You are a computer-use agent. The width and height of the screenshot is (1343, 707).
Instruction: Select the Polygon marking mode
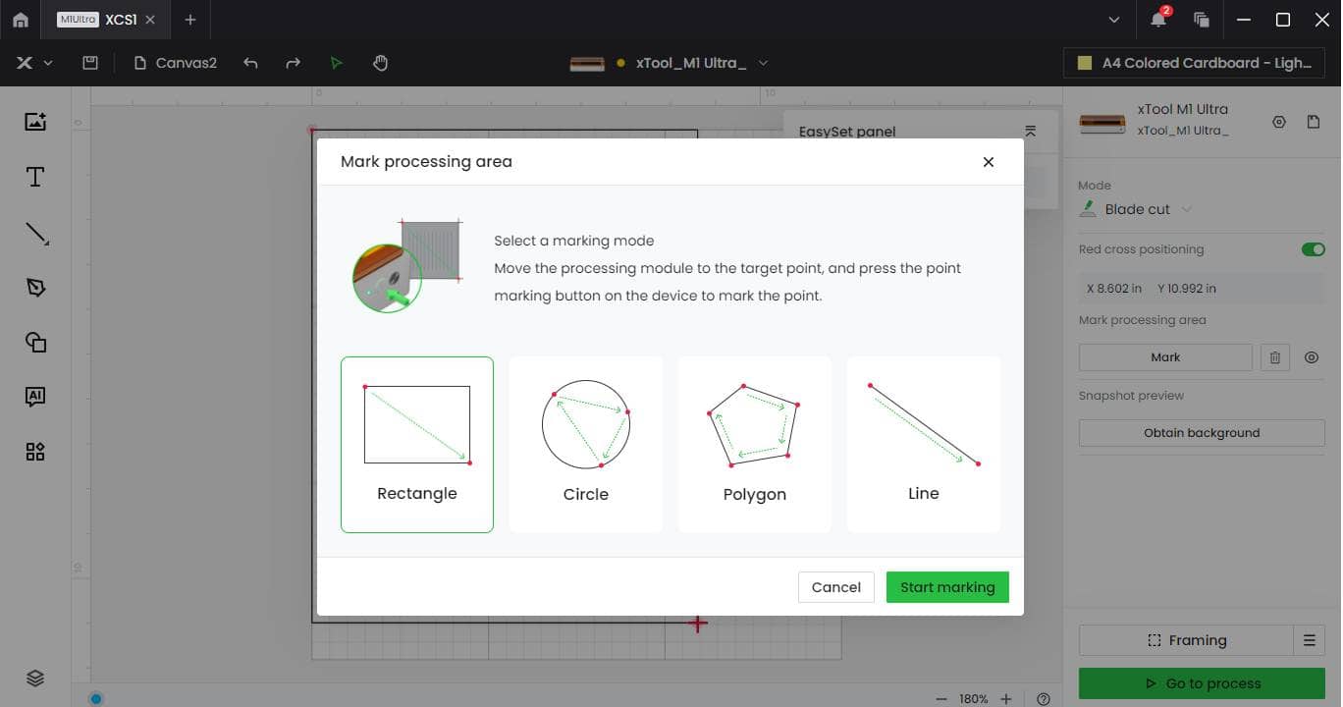754,444
